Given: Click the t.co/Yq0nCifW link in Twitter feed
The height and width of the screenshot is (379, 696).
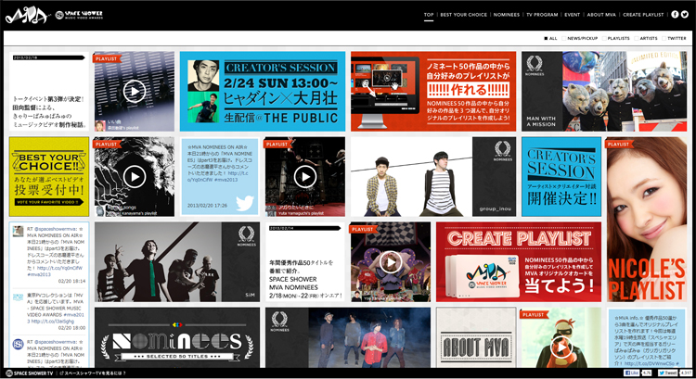Looking at the screenshot, I should point(60,268).
